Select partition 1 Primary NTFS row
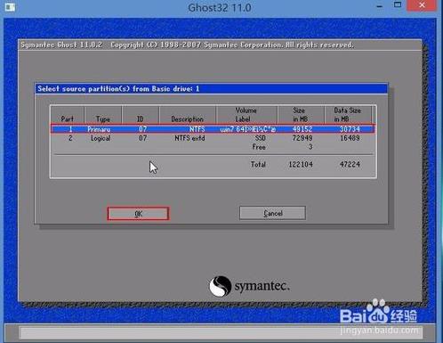This screenshot has height=343, width=443. pos(213,129)
